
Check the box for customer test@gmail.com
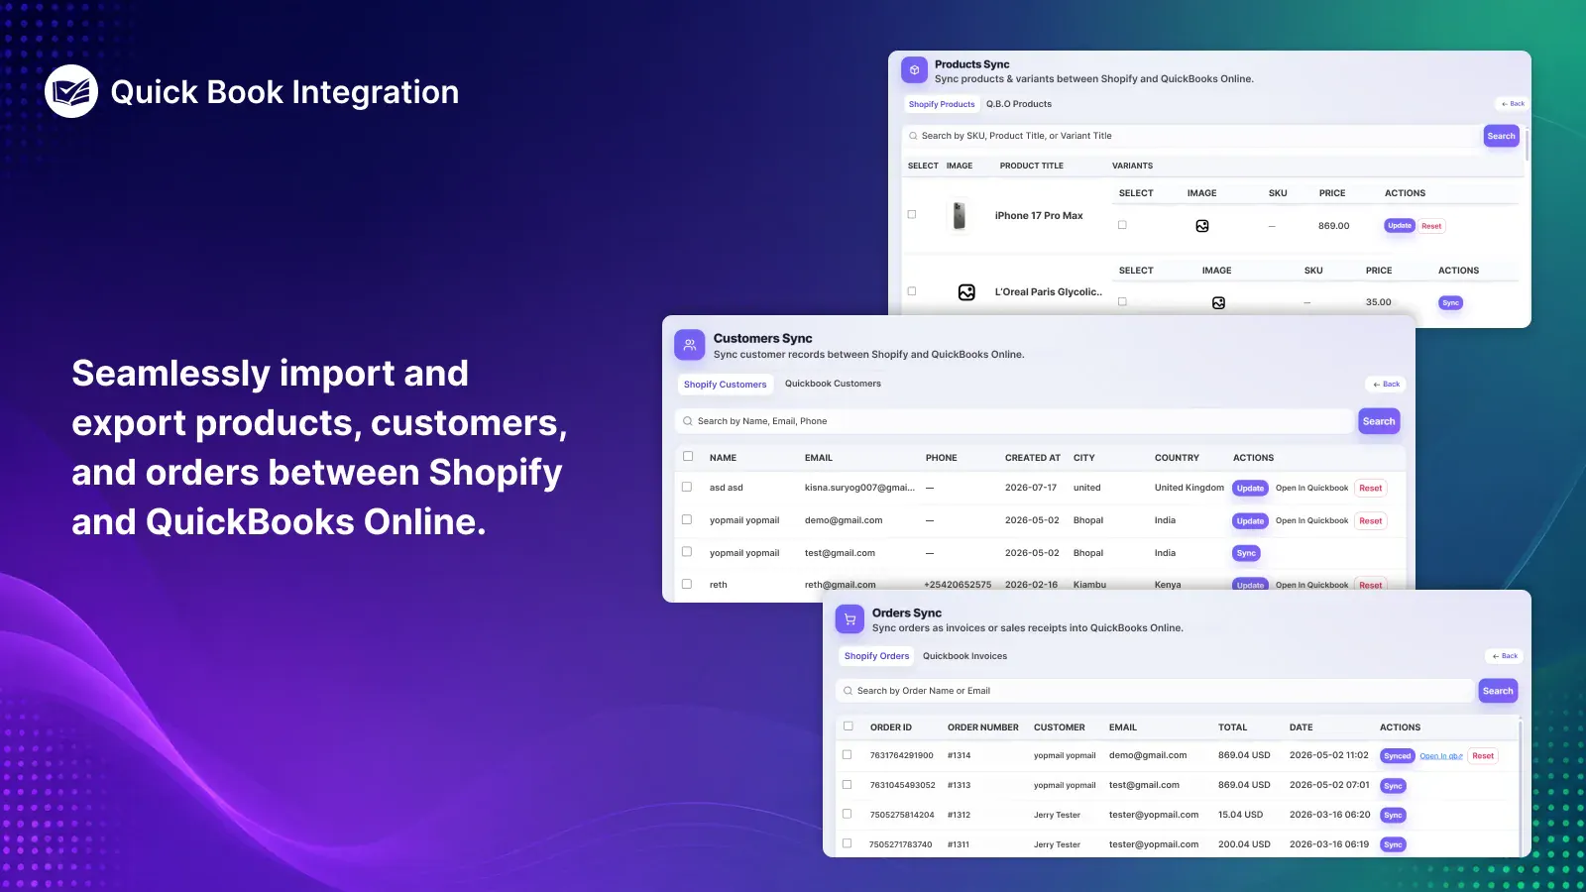[687, 552]
